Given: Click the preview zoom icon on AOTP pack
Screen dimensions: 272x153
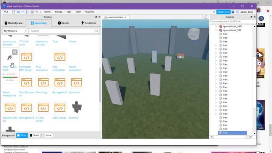Looking at the screenshot, I should click(x=15, y=52).
